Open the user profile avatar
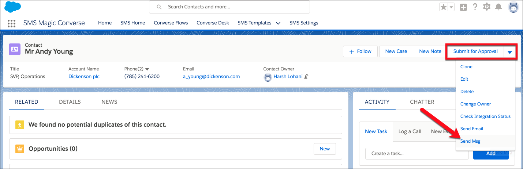The width and height of the screenshot is (523, 169). click(x=513, y=7)
